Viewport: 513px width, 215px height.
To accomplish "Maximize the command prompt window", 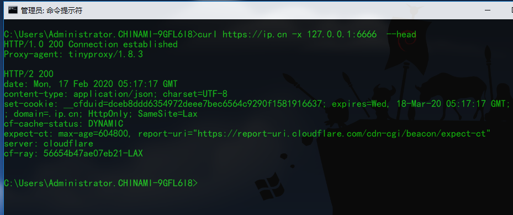I will (509, 10).
